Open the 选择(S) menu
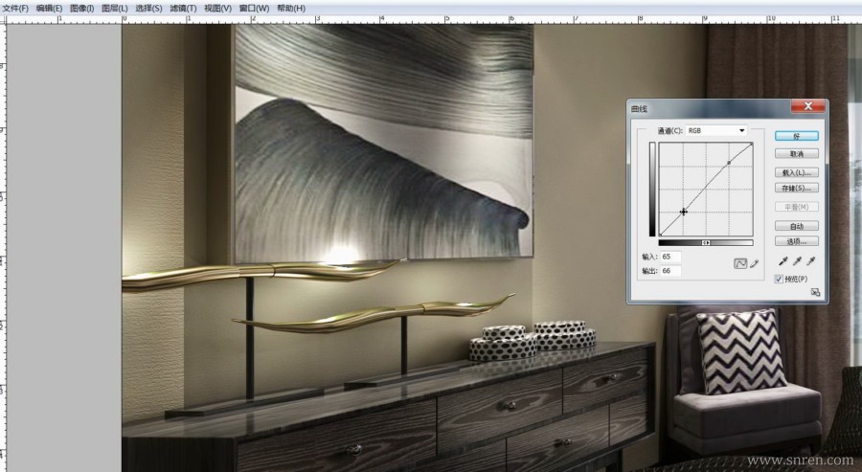Image resolution: width=862 pixels, height=472 pixels. click(x=148, y=9)
